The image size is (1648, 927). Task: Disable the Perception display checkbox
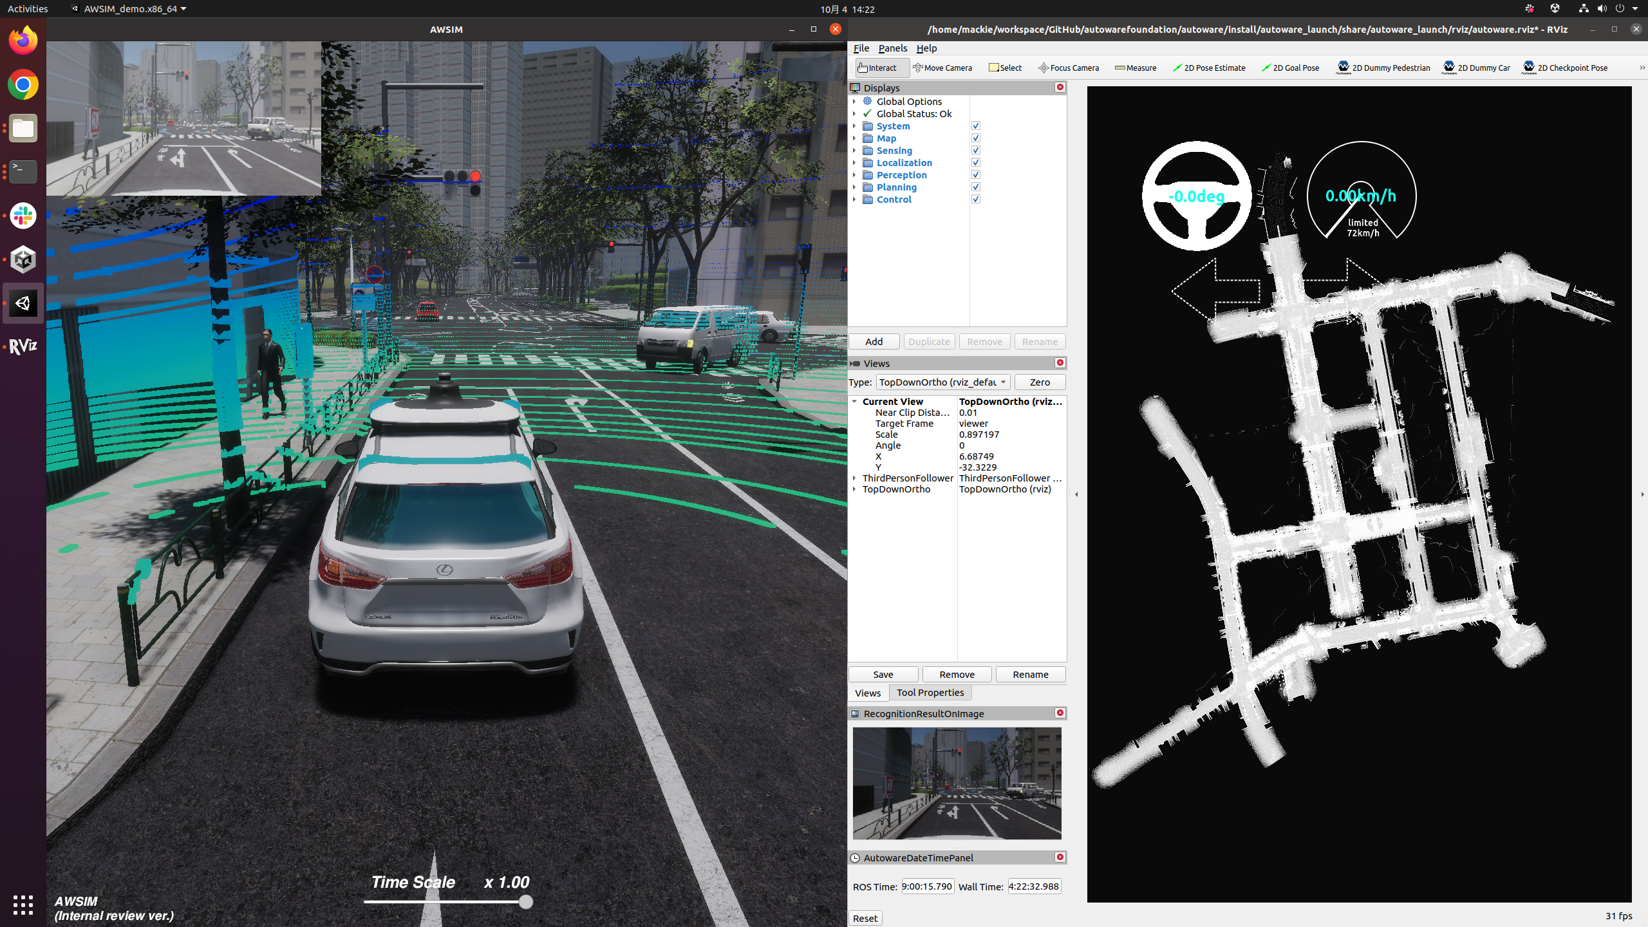click(x=976, y=174)
